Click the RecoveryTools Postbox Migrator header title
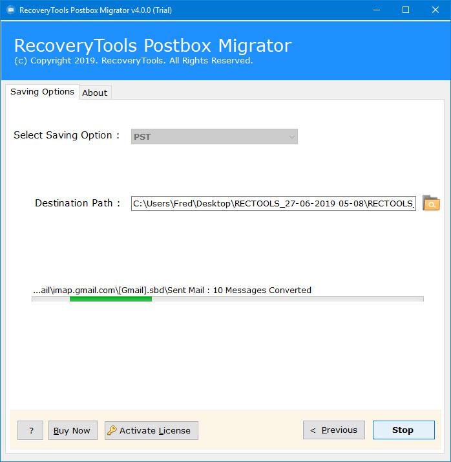The width and height of the screenshot is (451, 462). (x=152, y=46)
